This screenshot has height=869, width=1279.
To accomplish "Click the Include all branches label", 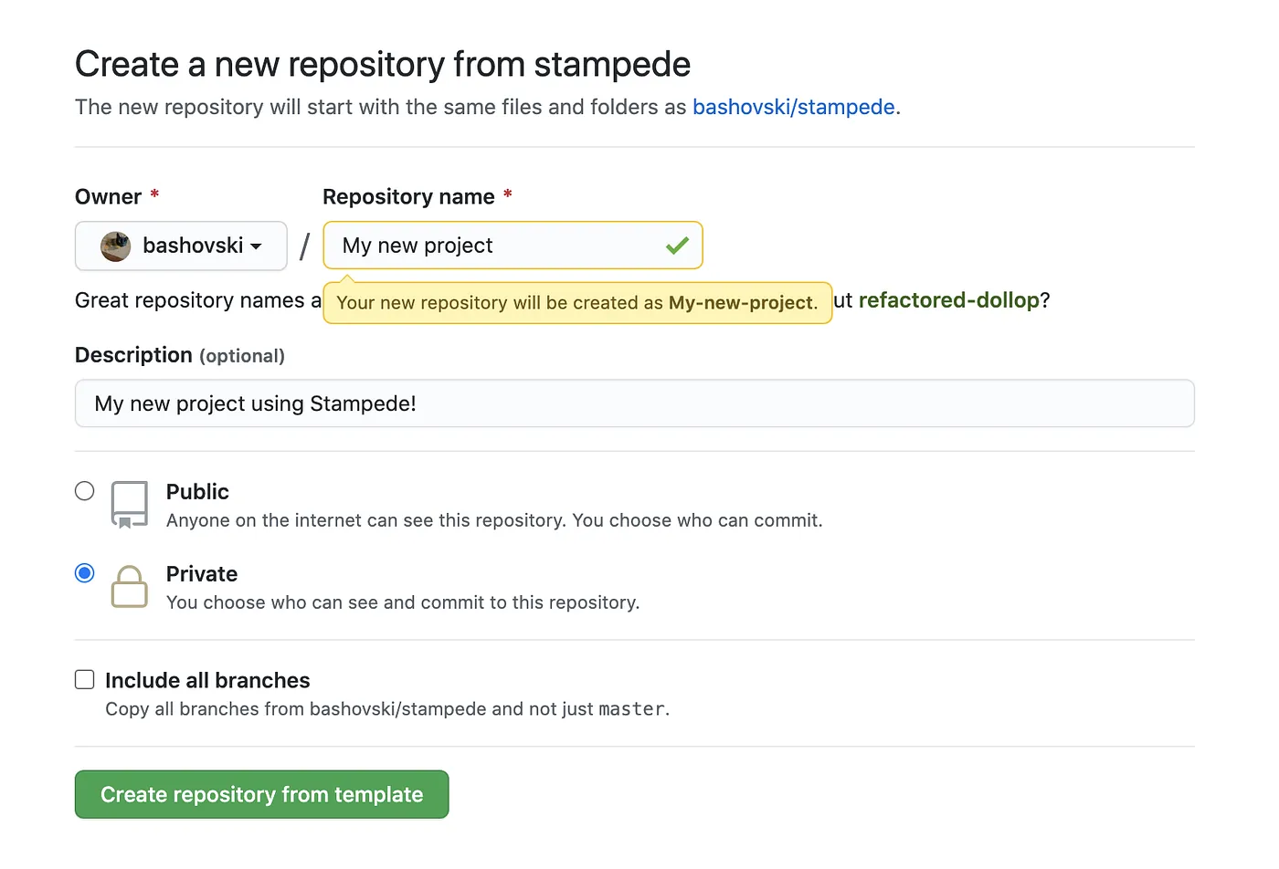I will (207, 680).
